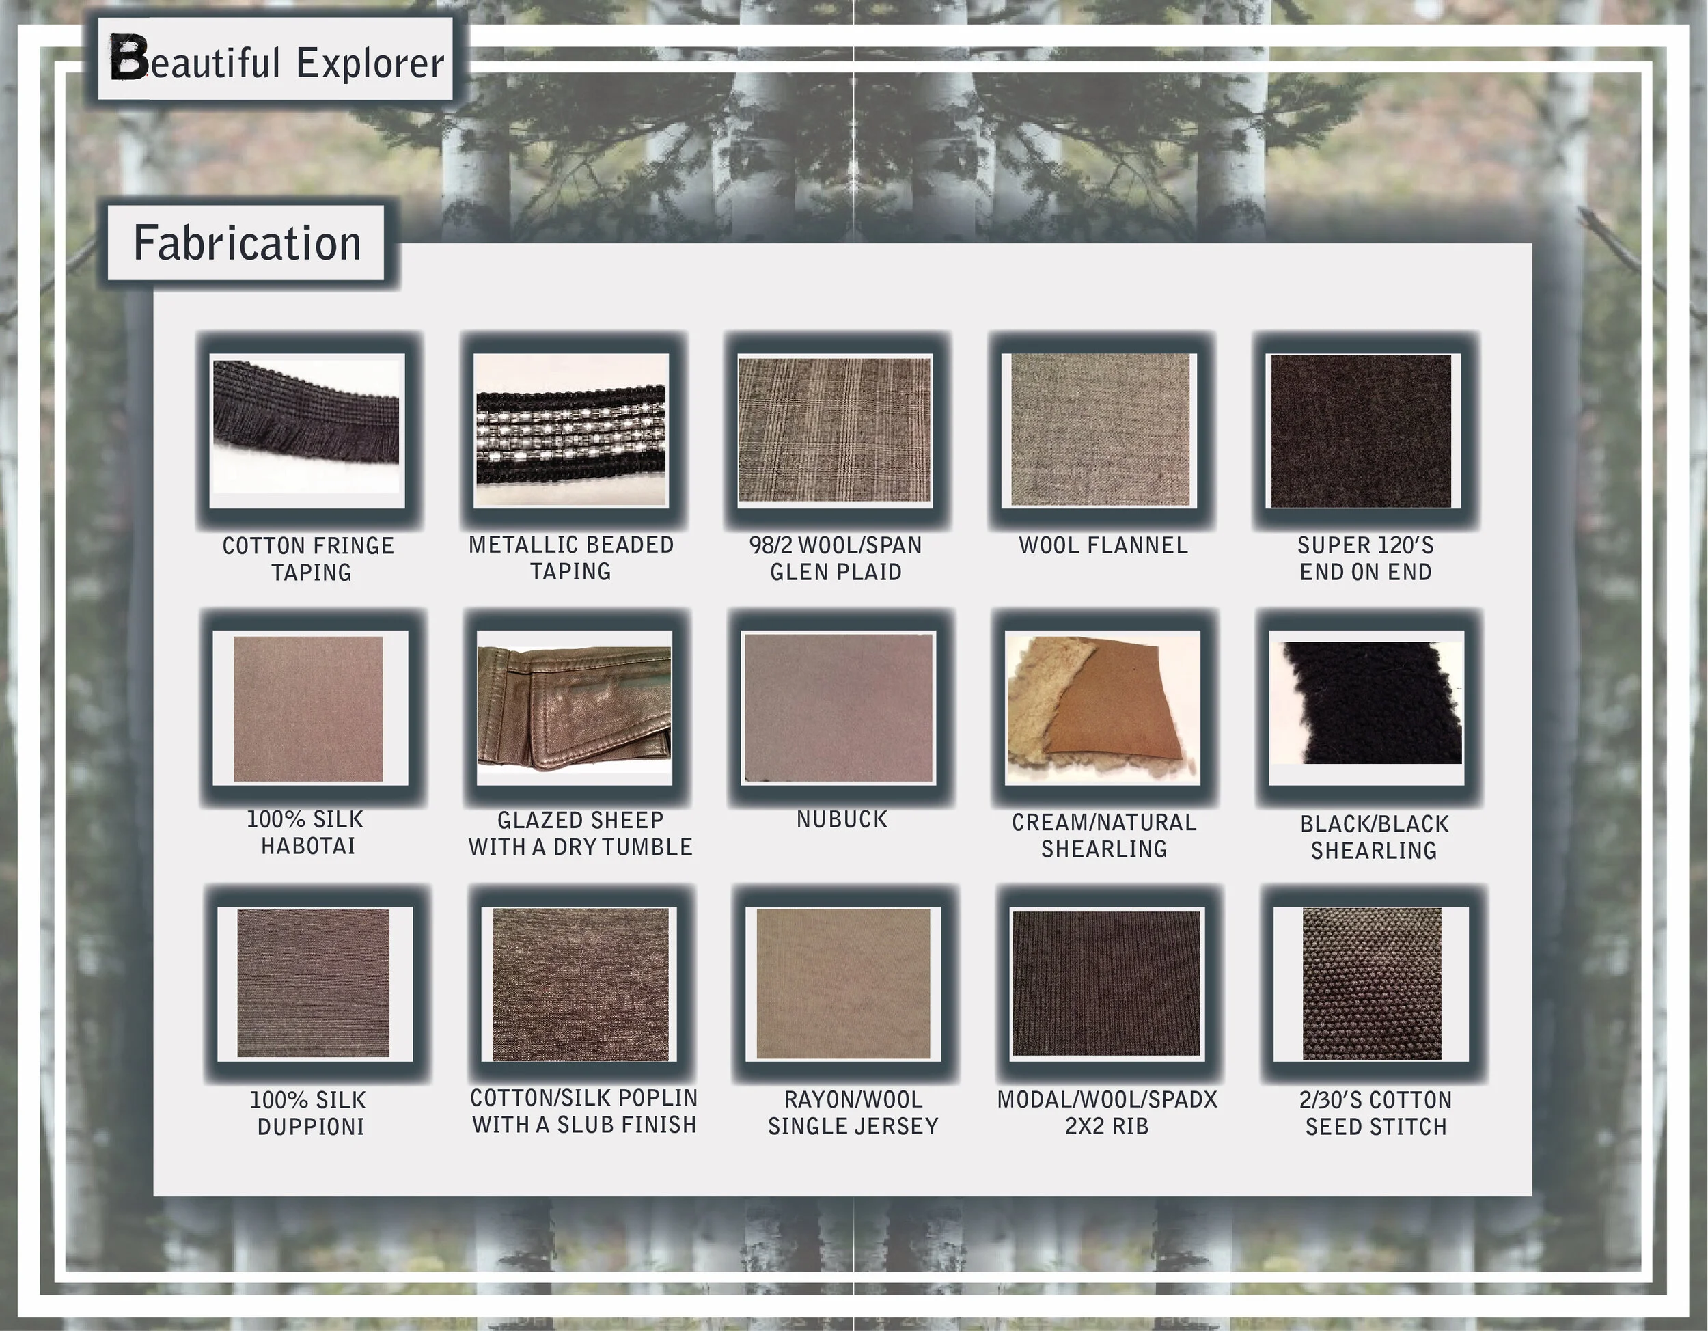Click the 'Beautiful Explorer' title
Image resolution: width=1708 pixels, height=1331 pixels.
pyautogui.click(x=276, y=59)
